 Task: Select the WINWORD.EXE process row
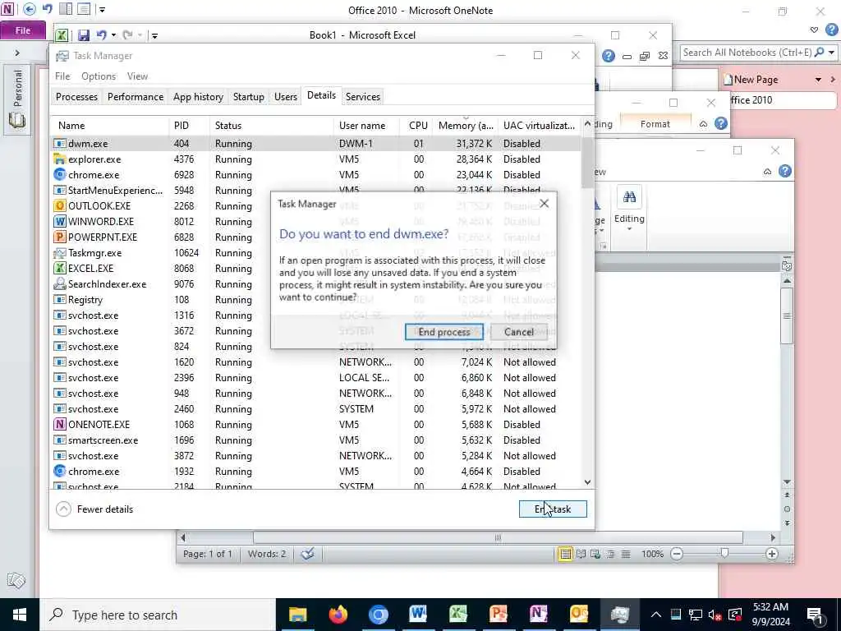pos(161,222)
